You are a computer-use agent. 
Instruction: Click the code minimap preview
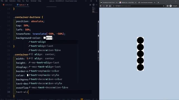tap(95, 10)
